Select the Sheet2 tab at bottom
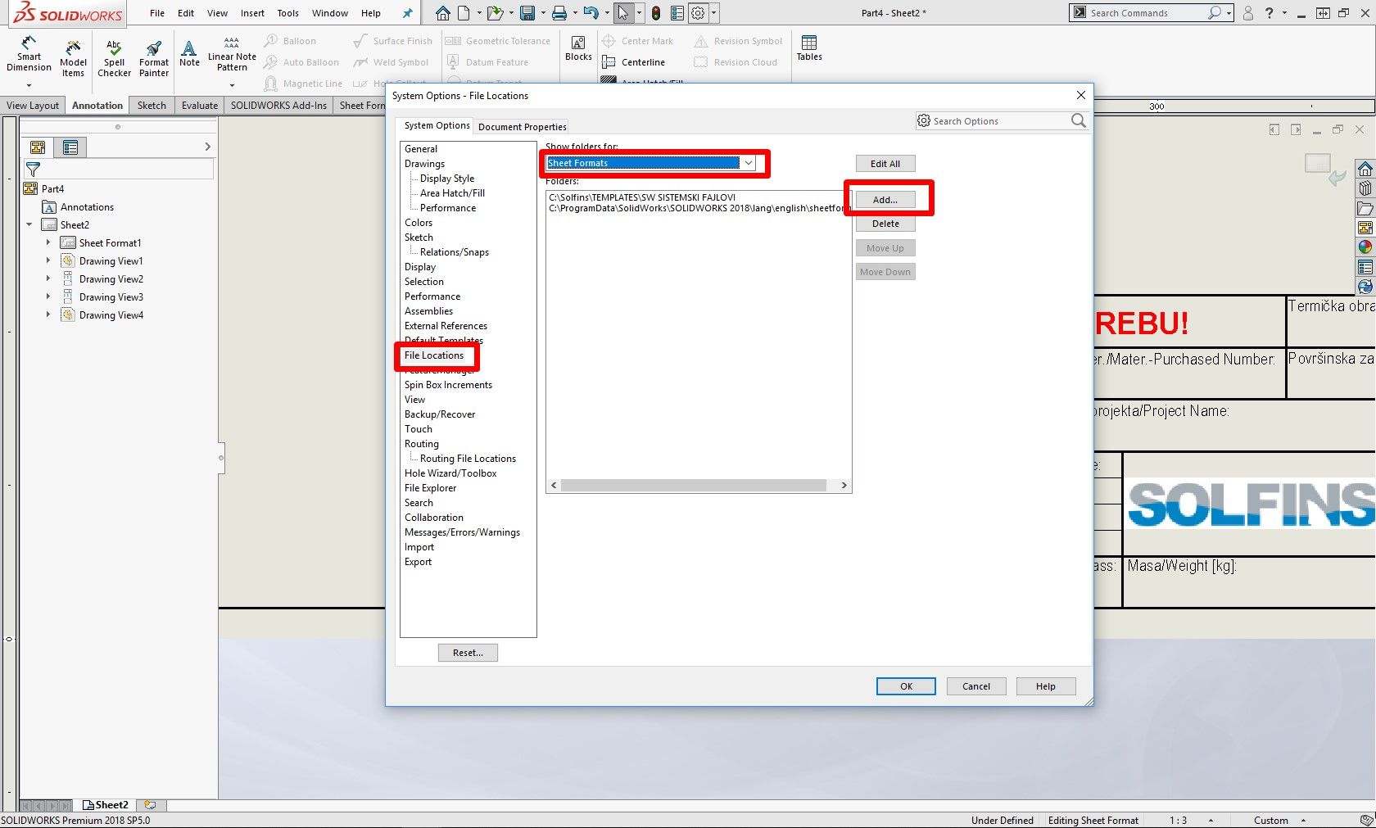Screen dimensions: 1376x828 pyautogui.click(x=106, y=805)
